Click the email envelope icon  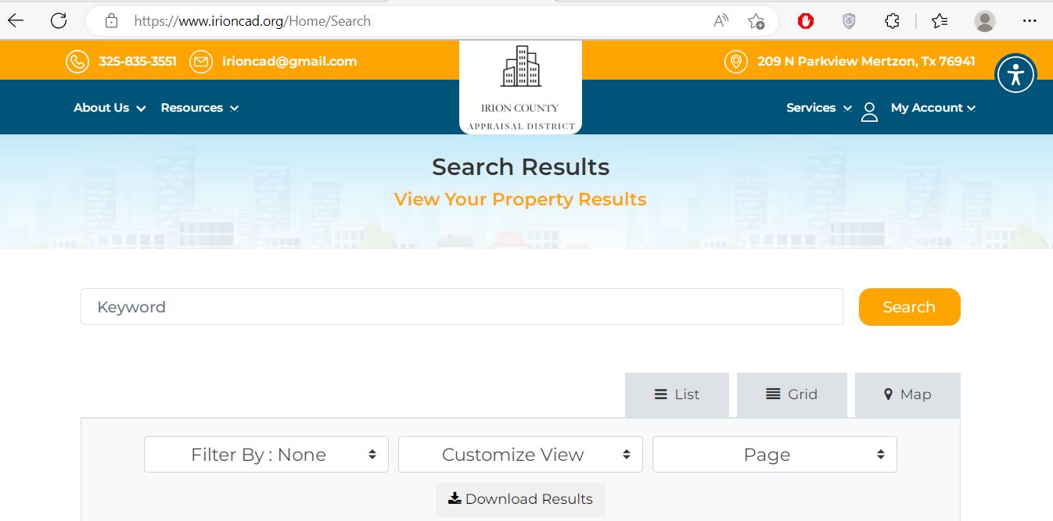(201, 61)
